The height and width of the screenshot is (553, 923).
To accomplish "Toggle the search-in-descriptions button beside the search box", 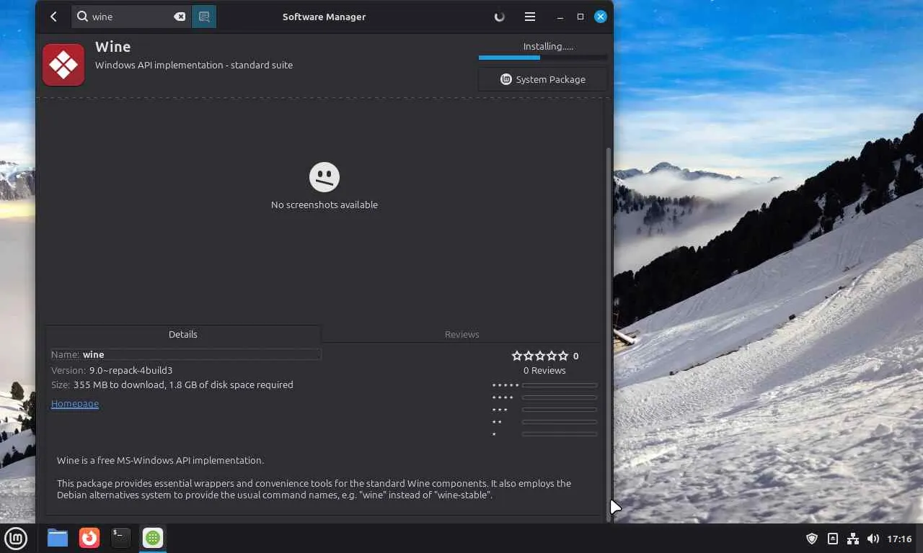I will (204, 17).
